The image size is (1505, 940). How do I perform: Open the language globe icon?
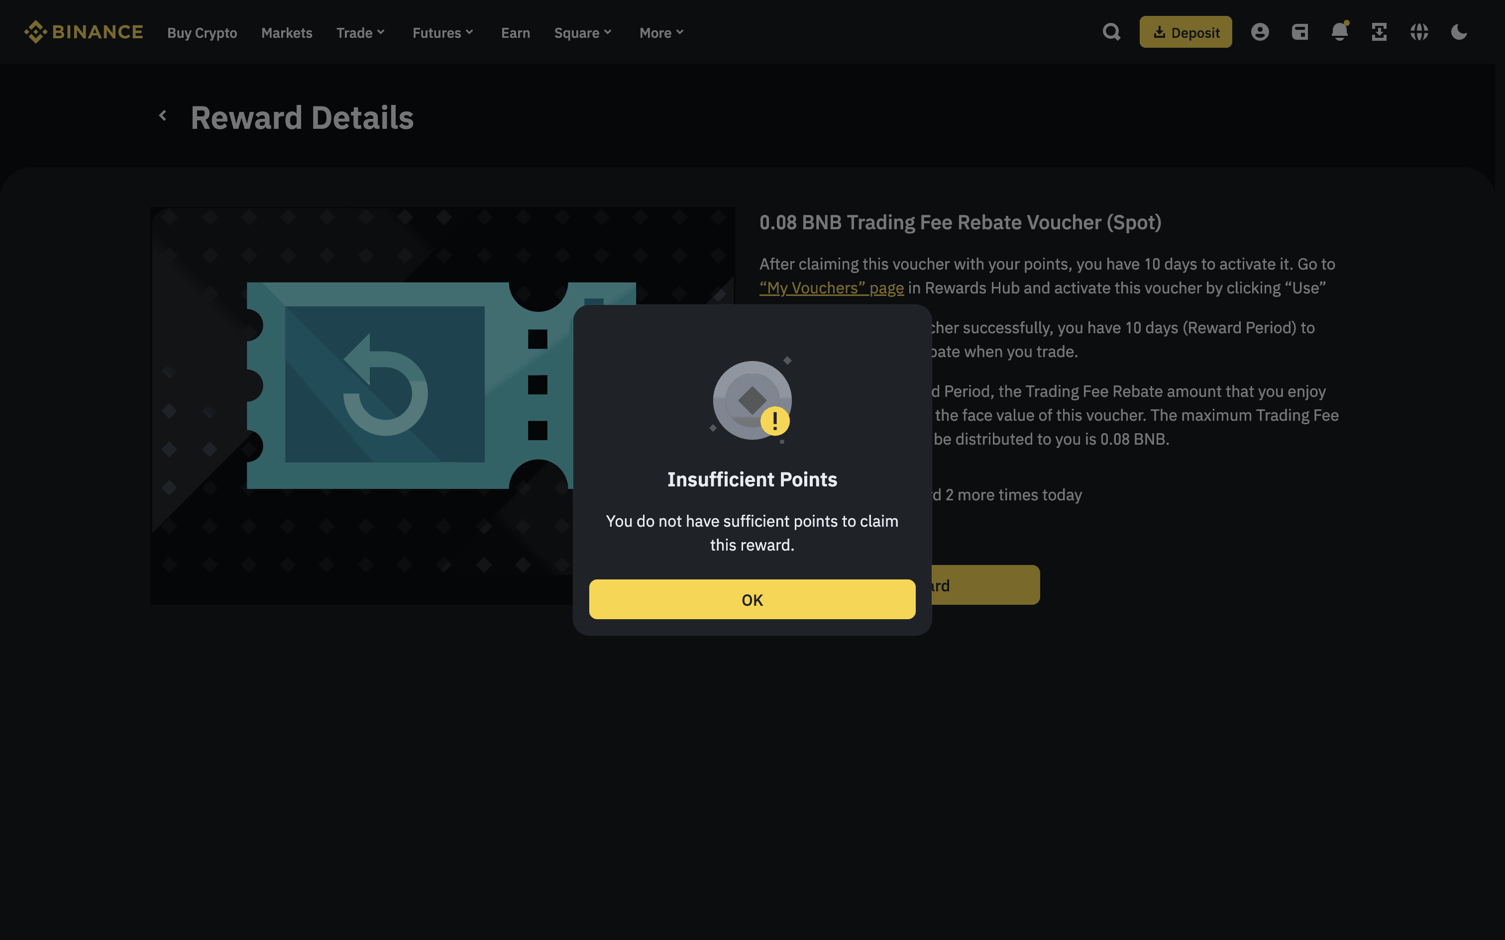tap(1418, 32)
